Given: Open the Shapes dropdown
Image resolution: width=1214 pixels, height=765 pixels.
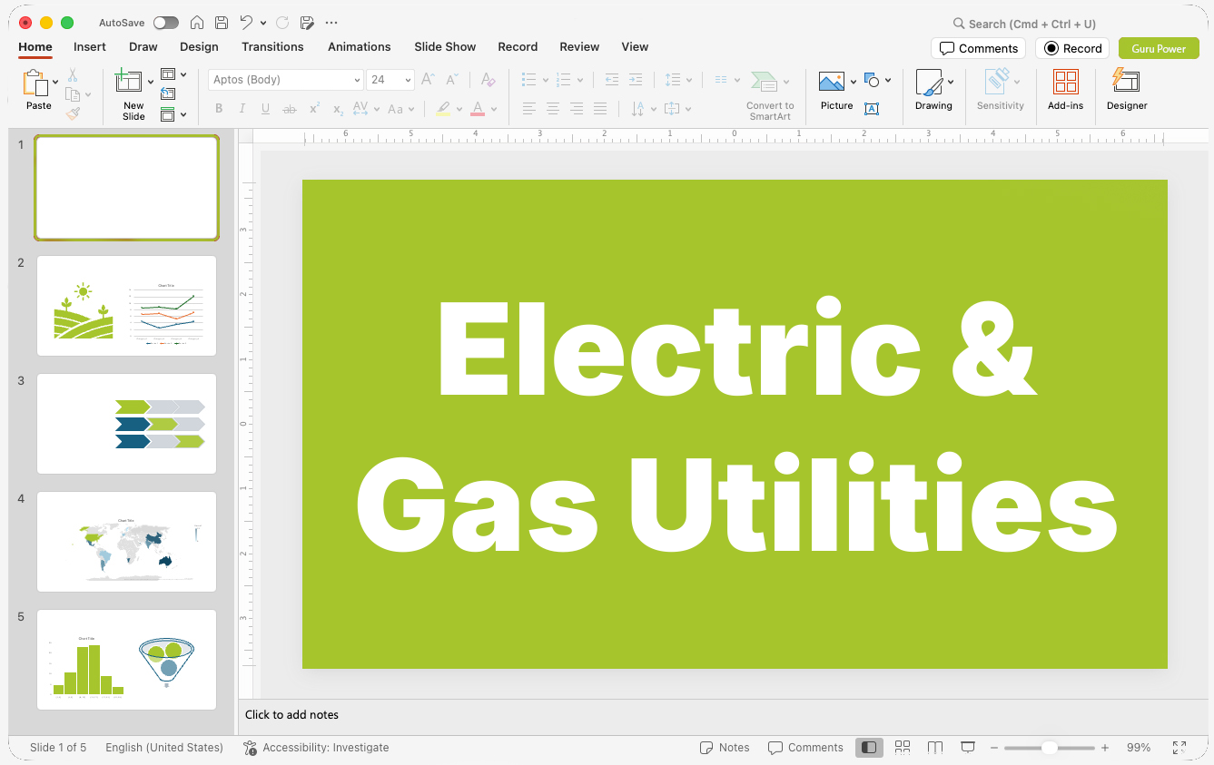Looking at the screenshot, I should point(877,80).
